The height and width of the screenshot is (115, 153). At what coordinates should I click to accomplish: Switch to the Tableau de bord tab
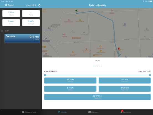point(29,112)
